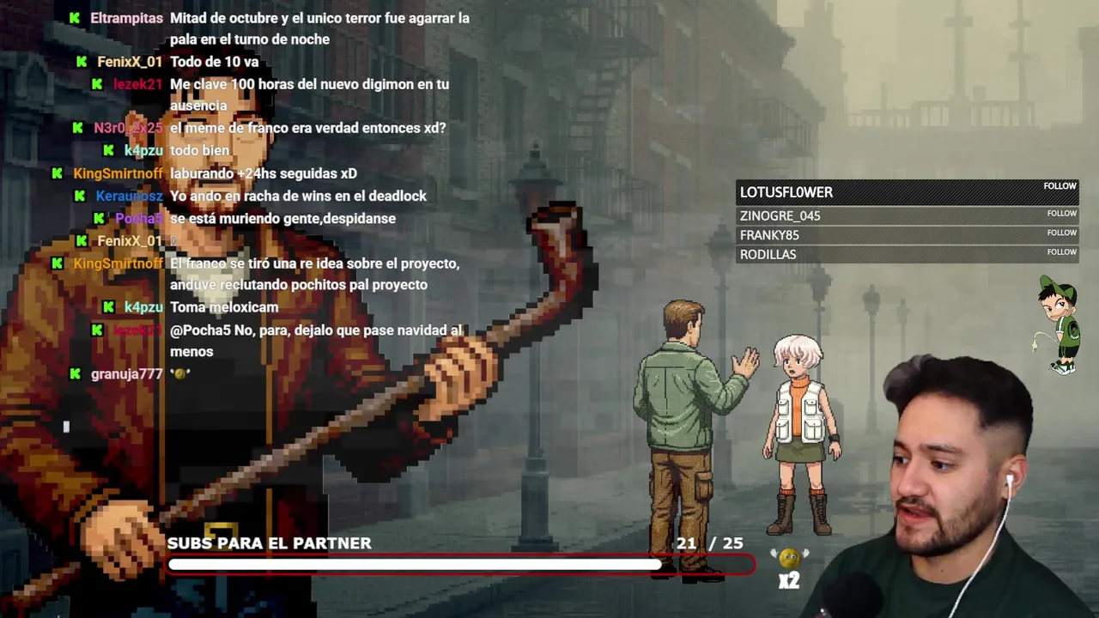Screen dimensions: 1099x618
Task: Follow ZINOGRE_045
Action: click(x=1061, y=213)
